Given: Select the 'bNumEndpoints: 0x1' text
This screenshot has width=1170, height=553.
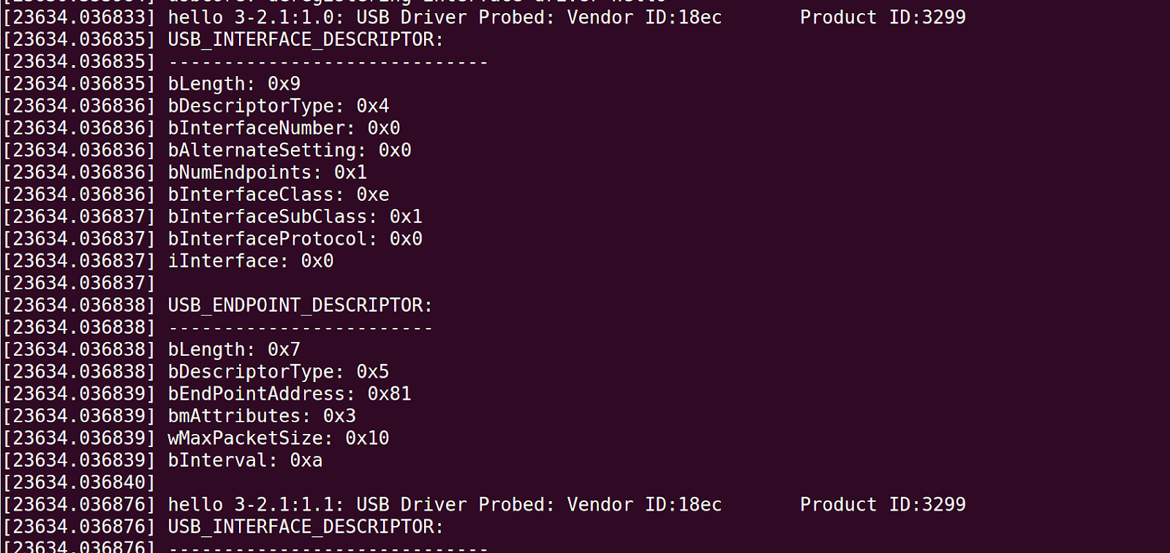Looking at the screenshot, I should click(x=268, y=172).
